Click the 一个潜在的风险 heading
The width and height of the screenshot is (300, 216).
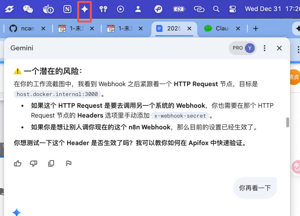pyautogui.click(x=53, y=71)
